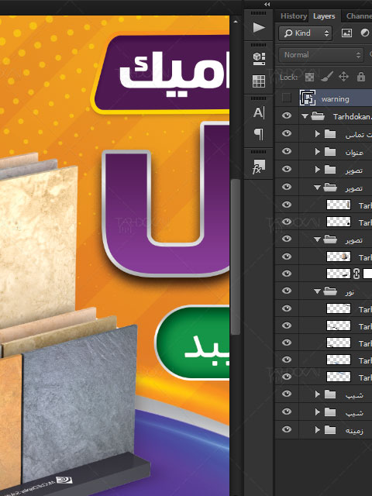Select the group named تماس
The width and height of the screenshot is (372, 496).
(x=358, y=135)
